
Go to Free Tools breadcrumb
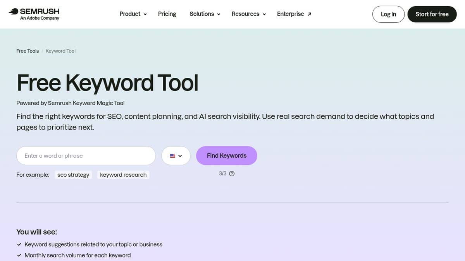pos(28,51)
